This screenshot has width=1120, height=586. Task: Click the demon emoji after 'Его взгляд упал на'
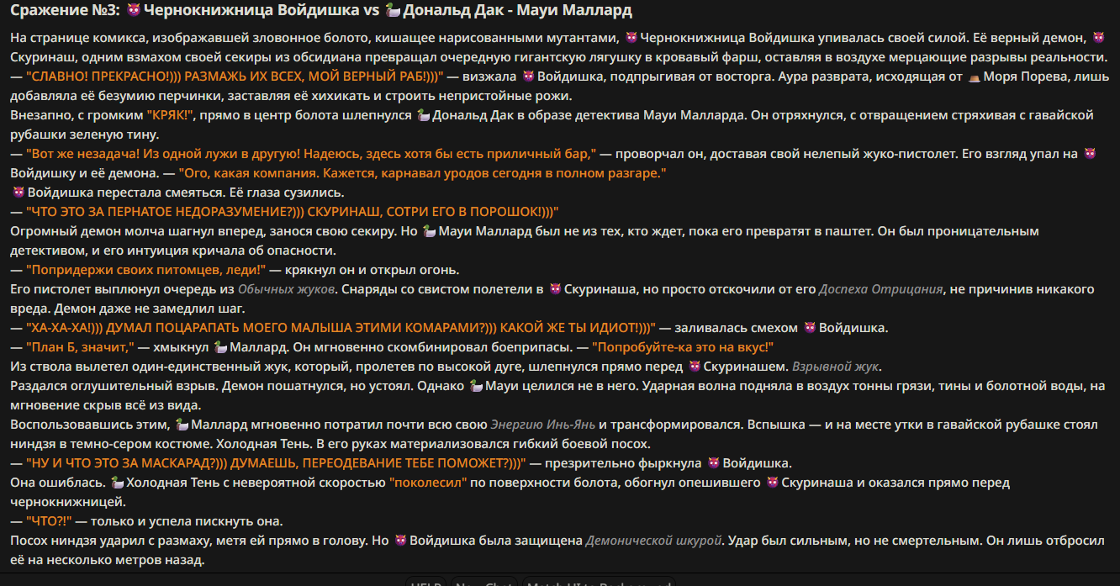(1090, 154)
